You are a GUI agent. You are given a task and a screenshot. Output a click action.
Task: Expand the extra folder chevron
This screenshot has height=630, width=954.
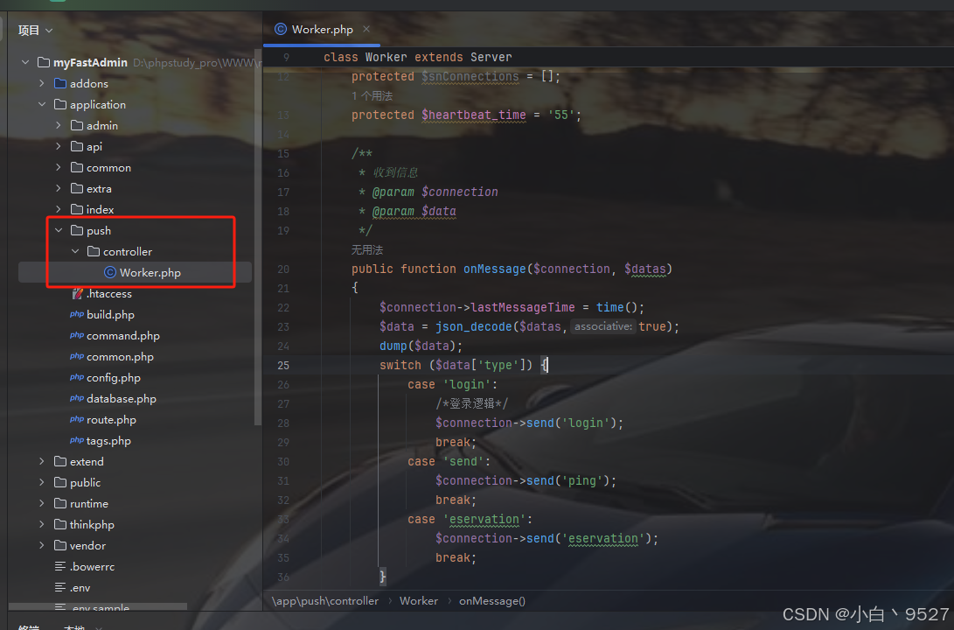[x=59, y=188]
